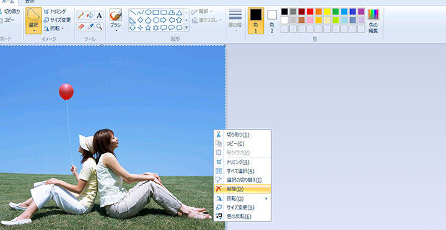Pick the Rounded rectangular callout shape
The image size is (446, 230).
(164, 28)
